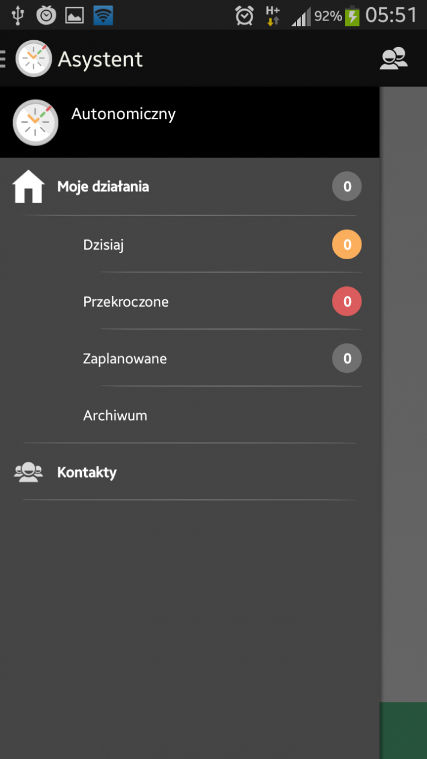Screen dimensions: 427x759
Task: Tap the Asystent clock logo in header
Action: pyautogui.click(x=34, y=58)
